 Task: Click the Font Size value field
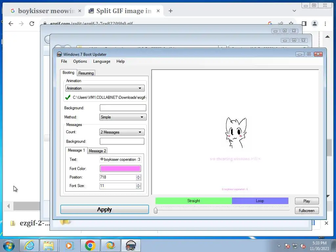[x=118, y=186]
